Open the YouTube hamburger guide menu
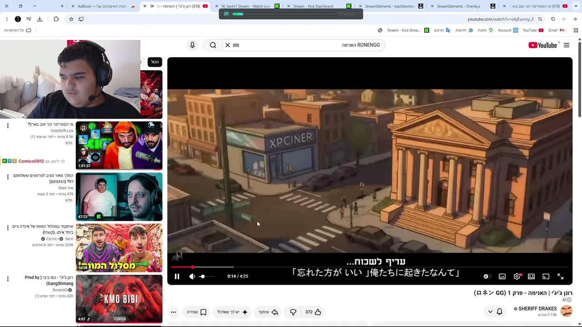The image size is (582, 327). click(x=567, y=45)
